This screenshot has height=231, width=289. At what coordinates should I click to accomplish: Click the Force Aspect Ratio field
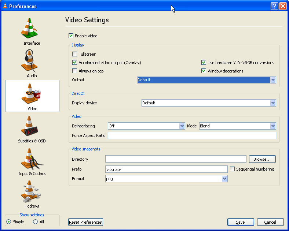pos(192,135)
